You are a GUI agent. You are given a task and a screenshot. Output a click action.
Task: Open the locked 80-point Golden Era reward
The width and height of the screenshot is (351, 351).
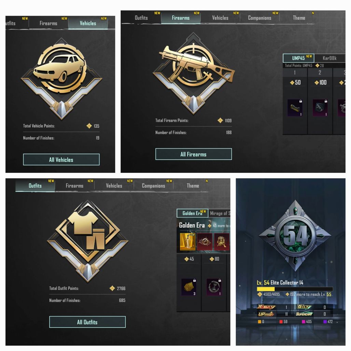click(x=214, y=287)
